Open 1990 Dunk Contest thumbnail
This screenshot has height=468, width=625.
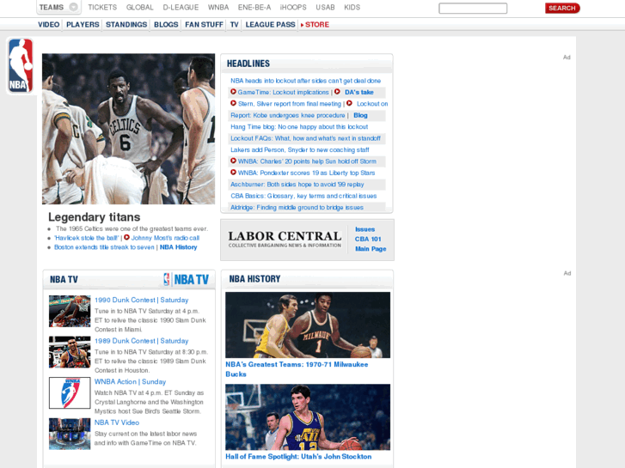pos(70,311)
